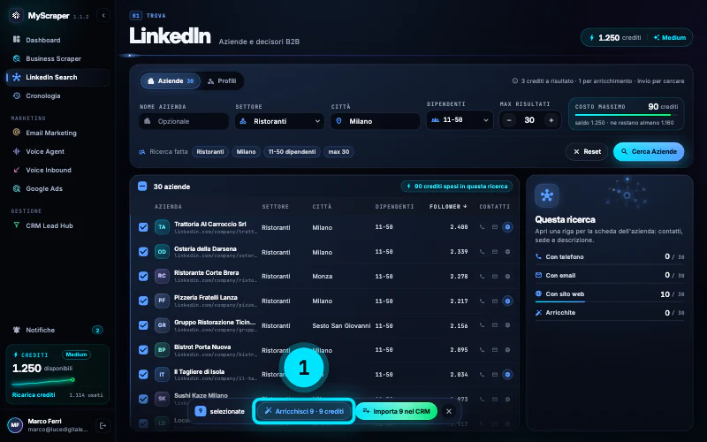The width and height of the screenshot is (707, 442).
Task: Open the Dipendenti 11-50 dropdown
Action: [460, 120]
